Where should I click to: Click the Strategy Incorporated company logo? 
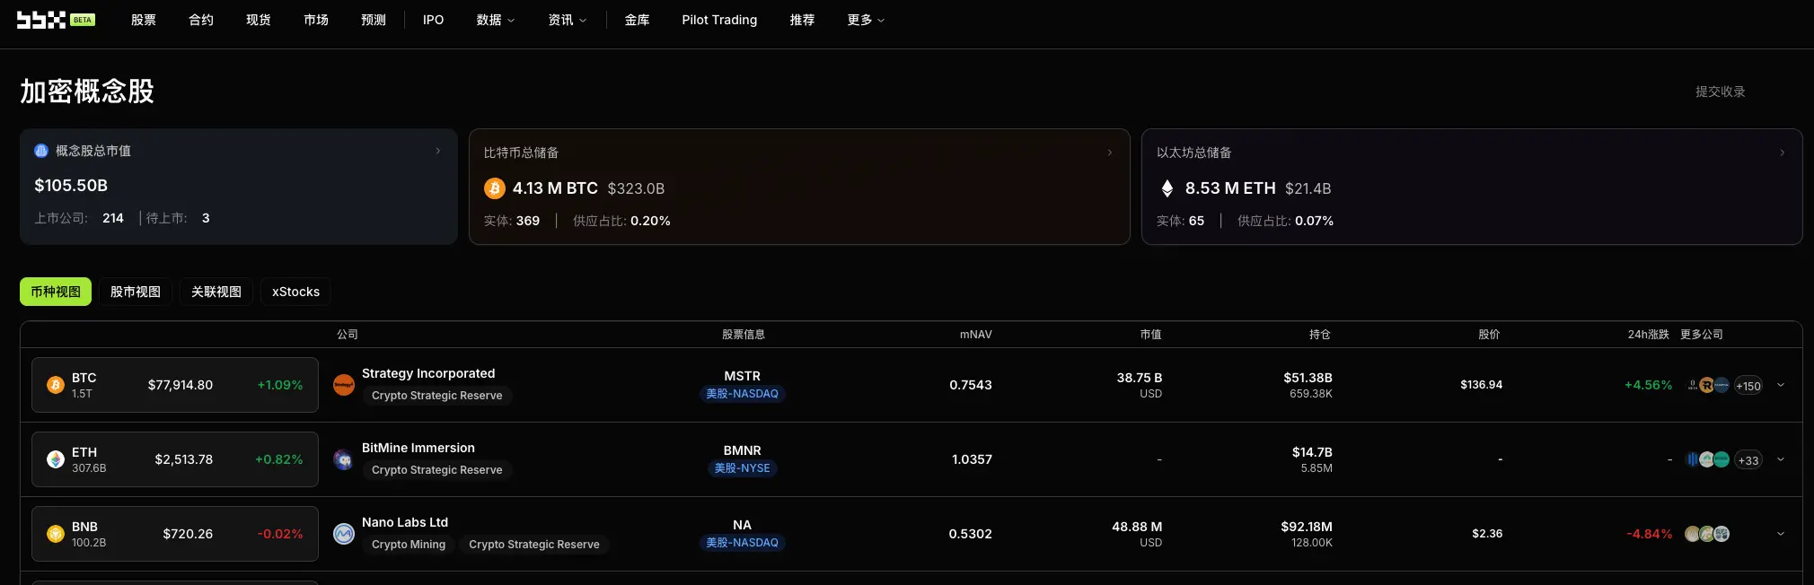point(344,385)
